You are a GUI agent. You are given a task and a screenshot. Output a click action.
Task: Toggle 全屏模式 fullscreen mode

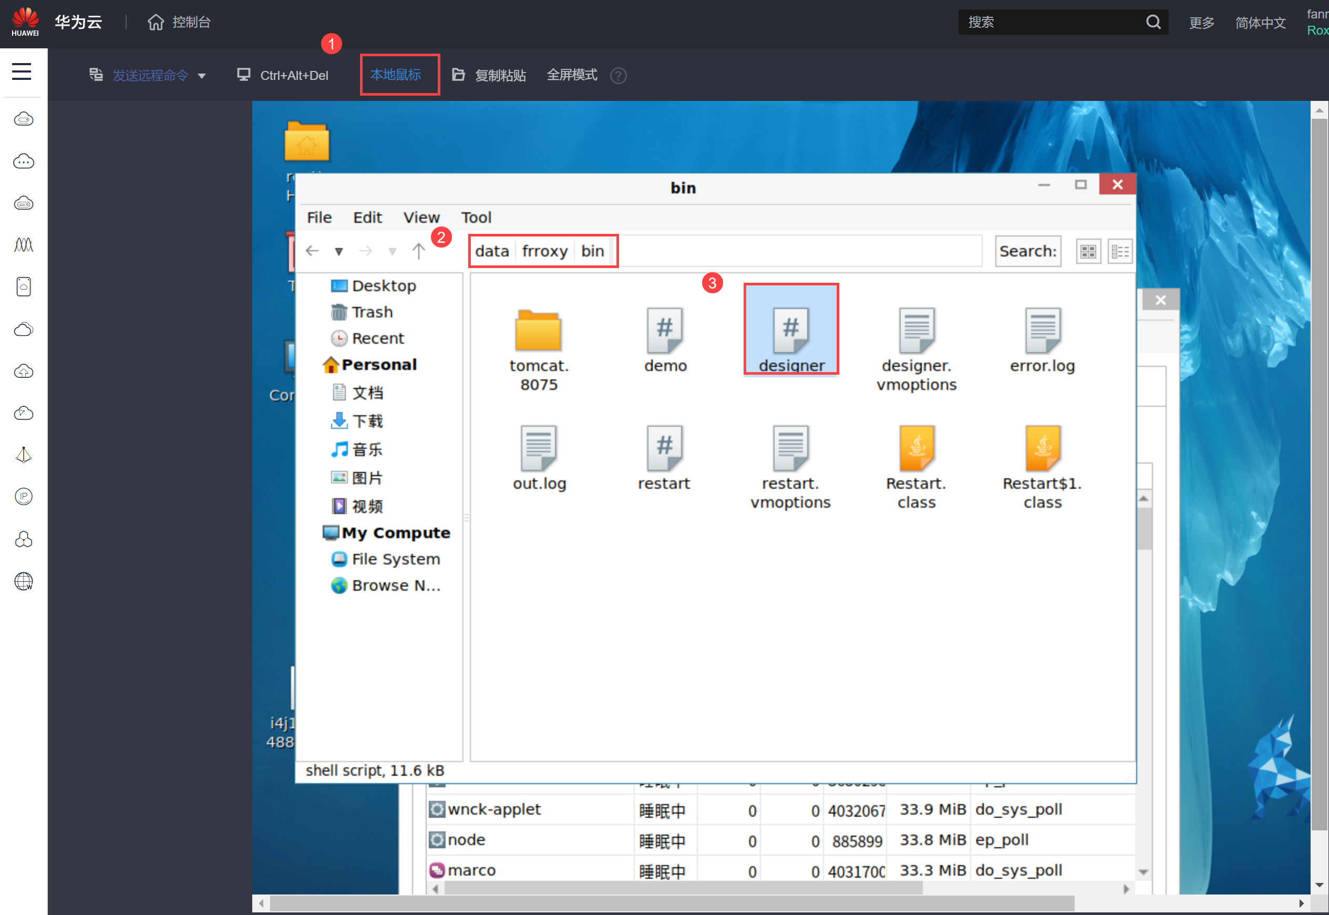click(x=571, y=75)
